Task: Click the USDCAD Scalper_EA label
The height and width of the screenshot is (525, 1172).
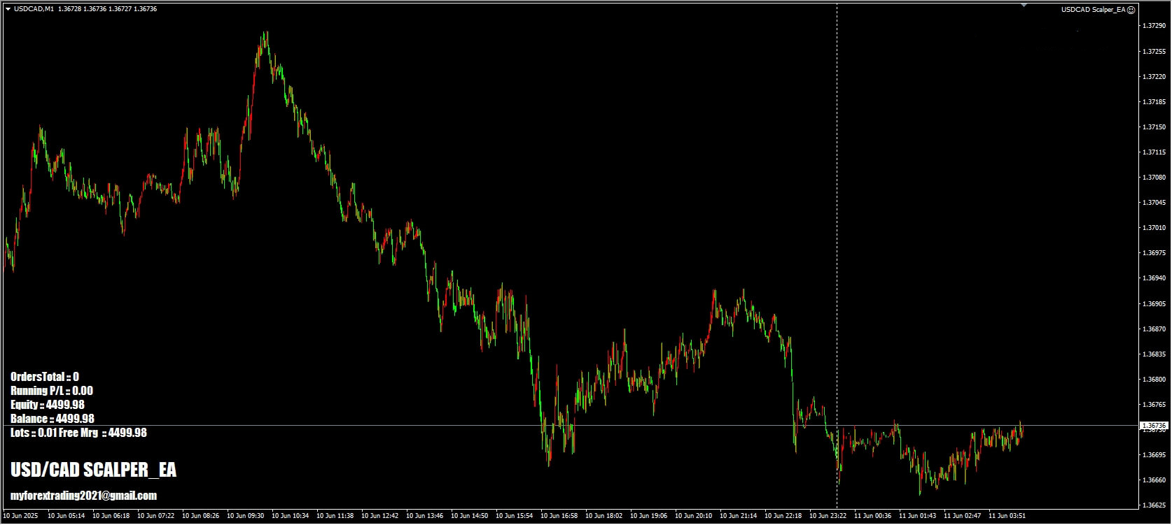Action: [x=1092, y=10]
